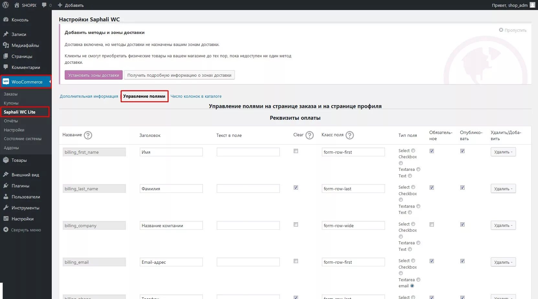Open the comments bubble in admin bar

pos(44,5)
